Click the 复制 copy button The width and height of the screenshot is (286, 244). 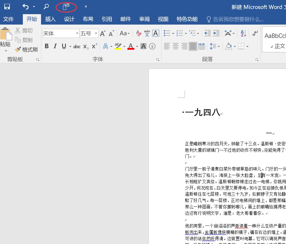[24, 40]
